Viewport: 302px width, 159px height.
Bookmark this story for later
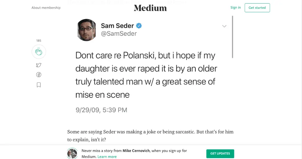click(39, 85)
